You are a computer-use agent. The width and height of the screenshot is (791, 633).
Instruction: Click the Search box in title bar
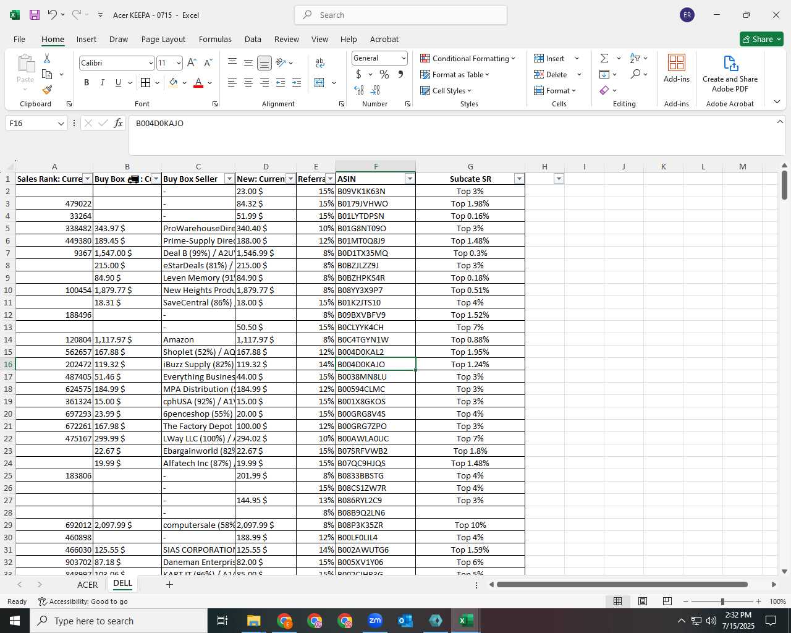point(400,15)
